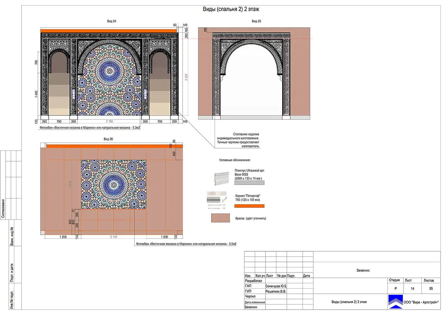This screenshot has height=315, width=446.
Task: Click the Условные обозначения legend heading
Action: [234, 160]
